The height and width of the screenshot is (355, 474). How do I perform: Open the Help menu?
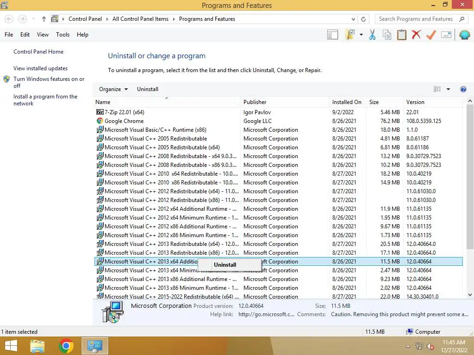pyautogui.click(x=82, y=35)
